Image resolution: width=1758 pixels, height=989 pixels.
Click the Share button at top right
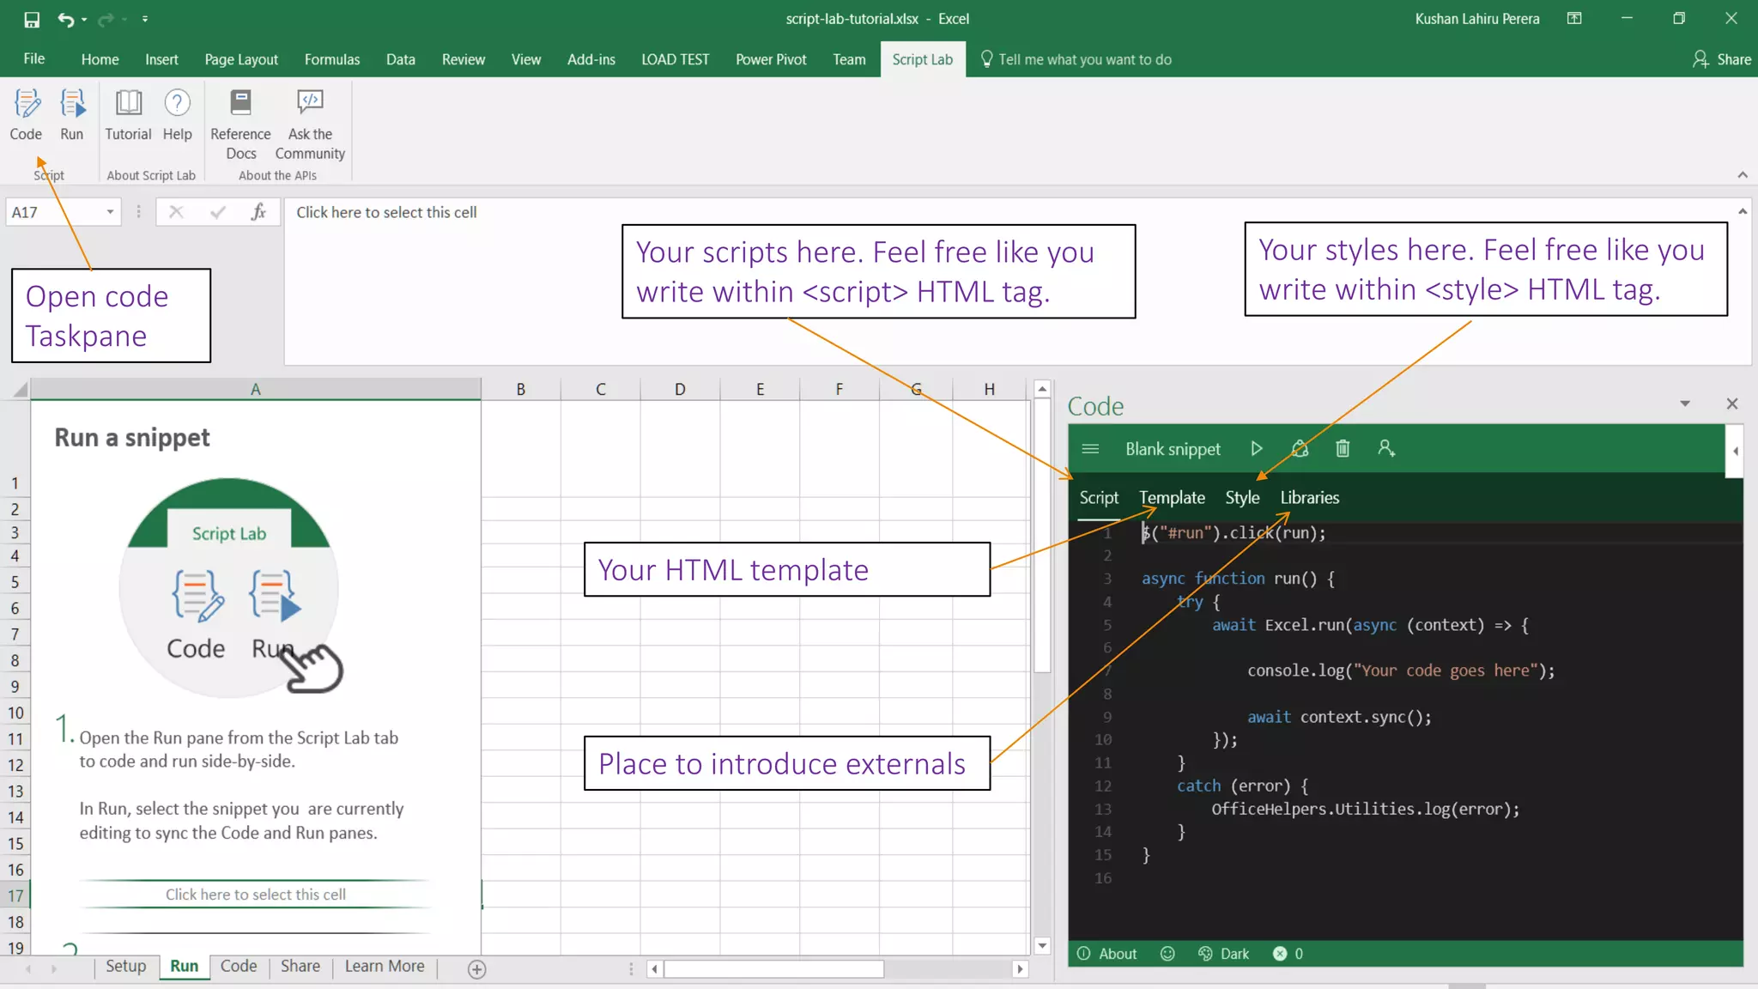[x=1721, y=59]
